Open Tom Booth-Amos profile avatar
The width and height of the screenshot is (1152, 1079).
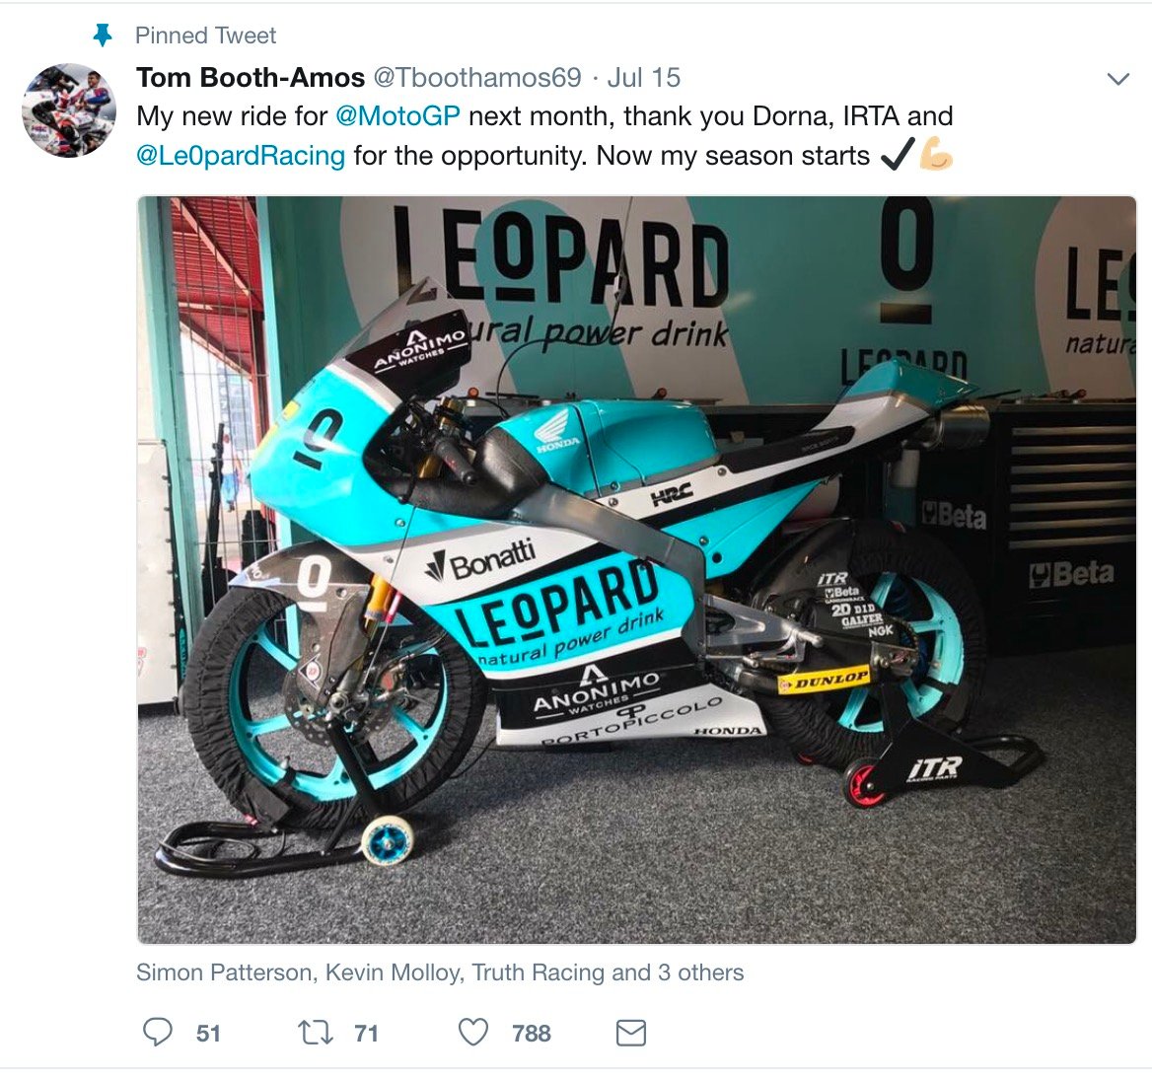point(69,110)
